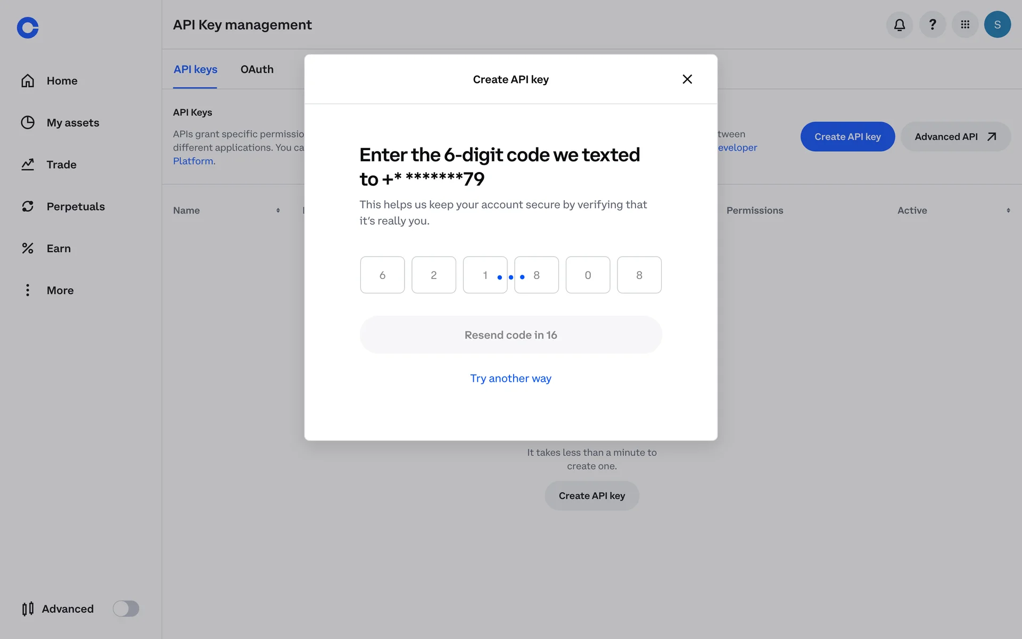The image size is (1022, 639).
Task: Click the Coinbase logo icon
Action: [28, 28]
